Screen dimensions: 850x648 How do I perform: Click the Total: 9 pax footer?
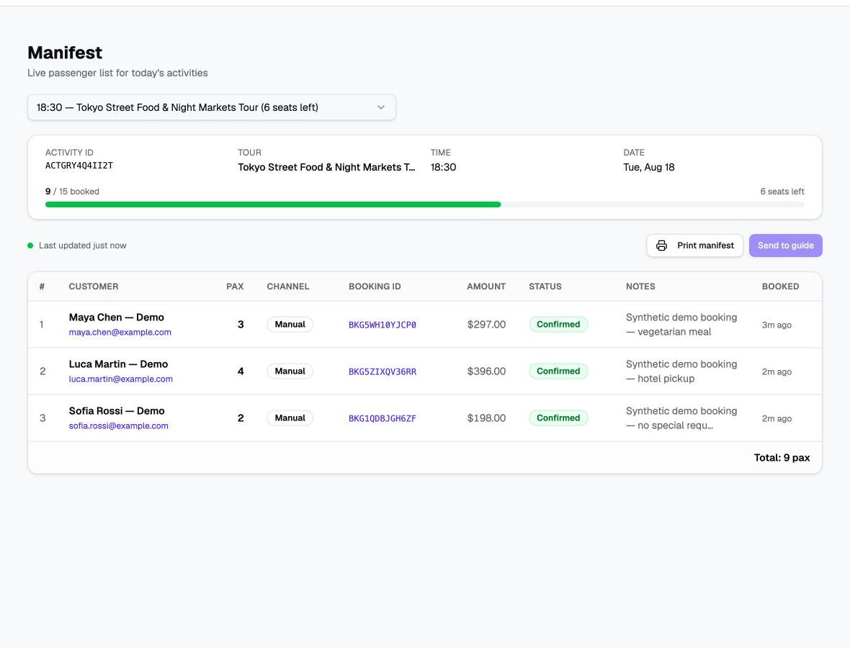(782, 458)
